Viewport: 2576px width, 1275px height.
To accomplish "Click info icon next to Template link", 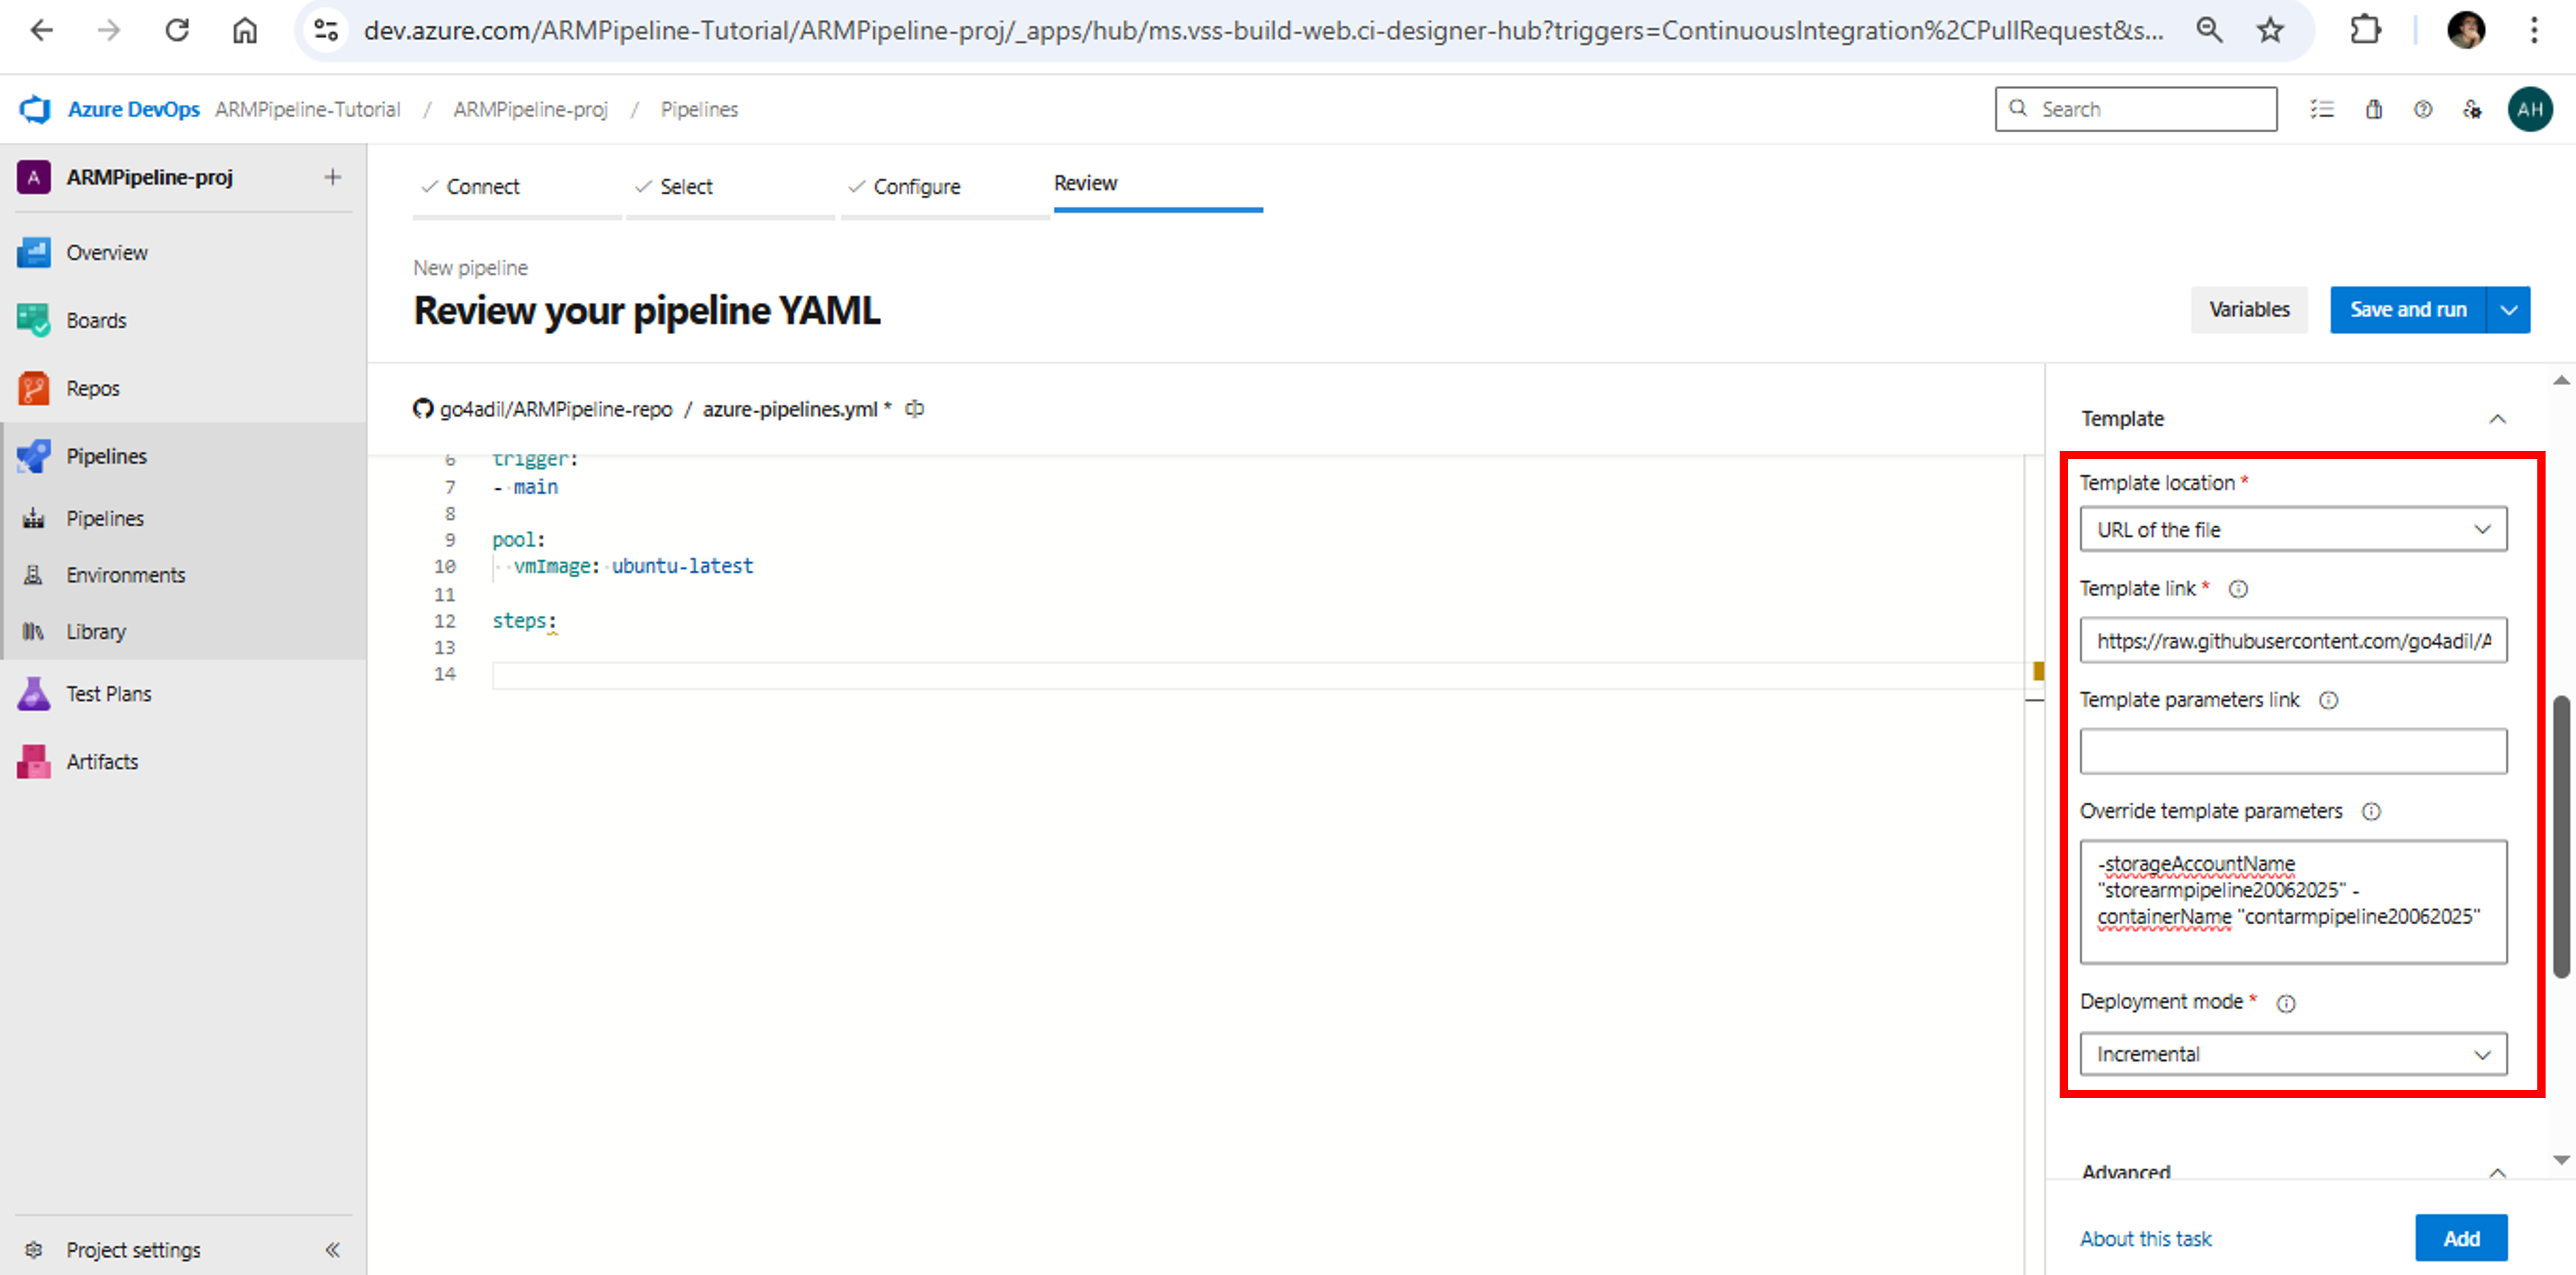I will [x=2238, y=589].
